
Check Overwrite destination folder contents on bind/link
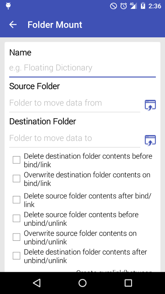pos(16,178)
